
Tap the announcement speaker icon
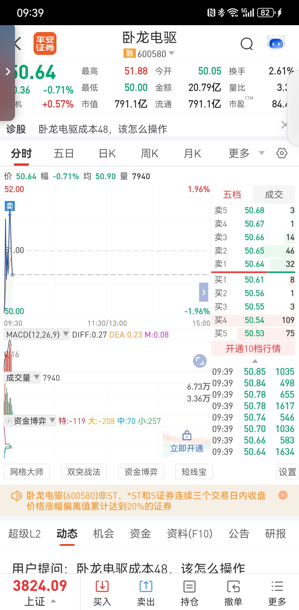pyautogui.click(x=17, y=496)
